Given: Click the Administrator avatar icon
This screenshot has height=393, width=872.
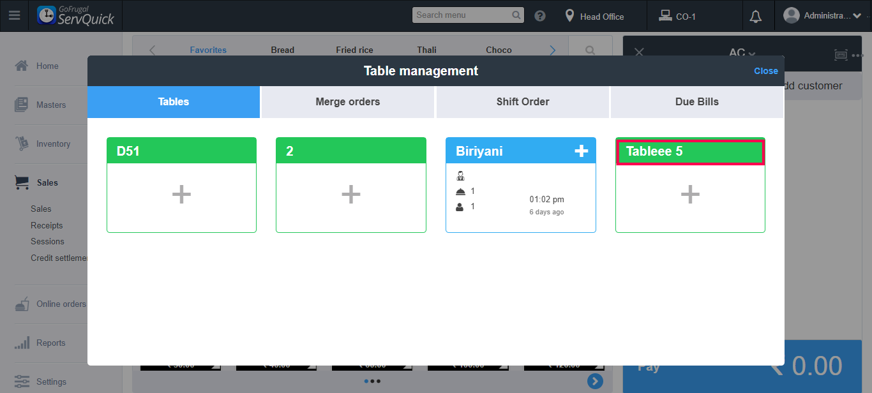Looking at the screenshot, I should pos(792,15).
